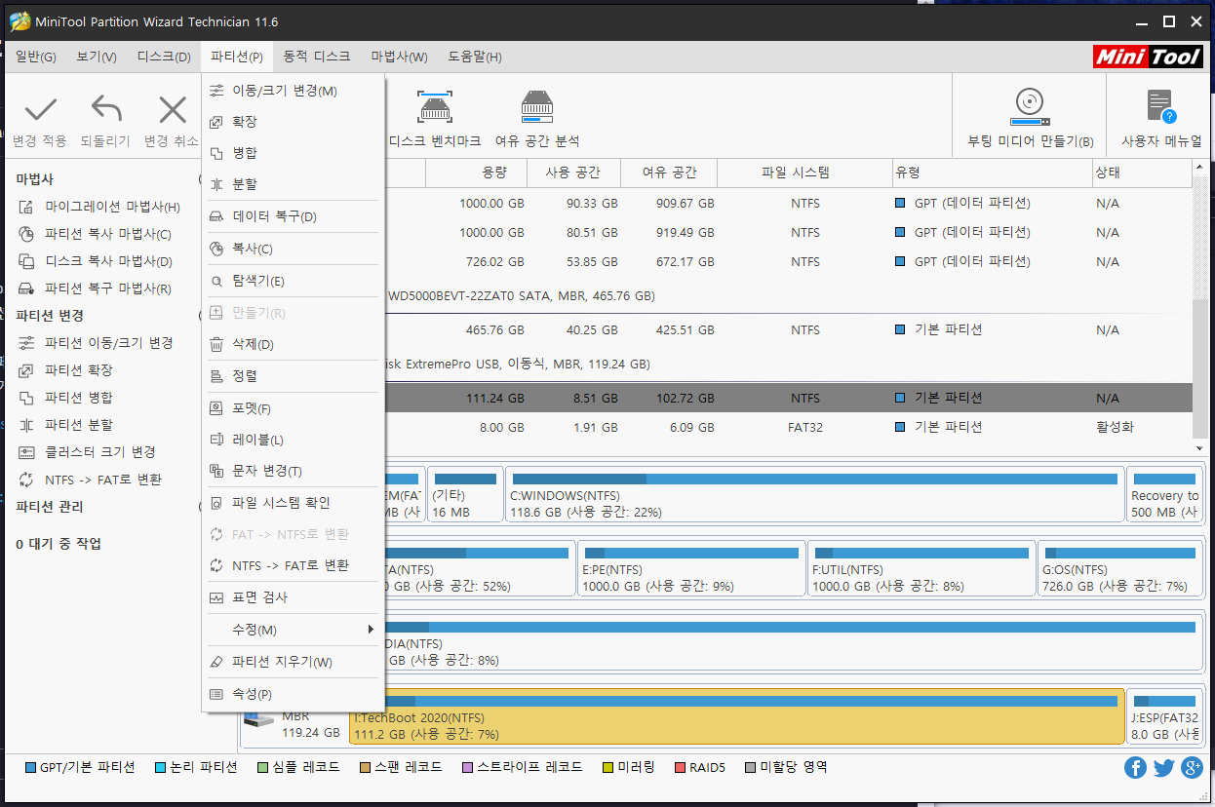The image size is (1215, 807).
Task: Select the 8.00 GB FAT32 partition row
Action: tap(788, 427)
